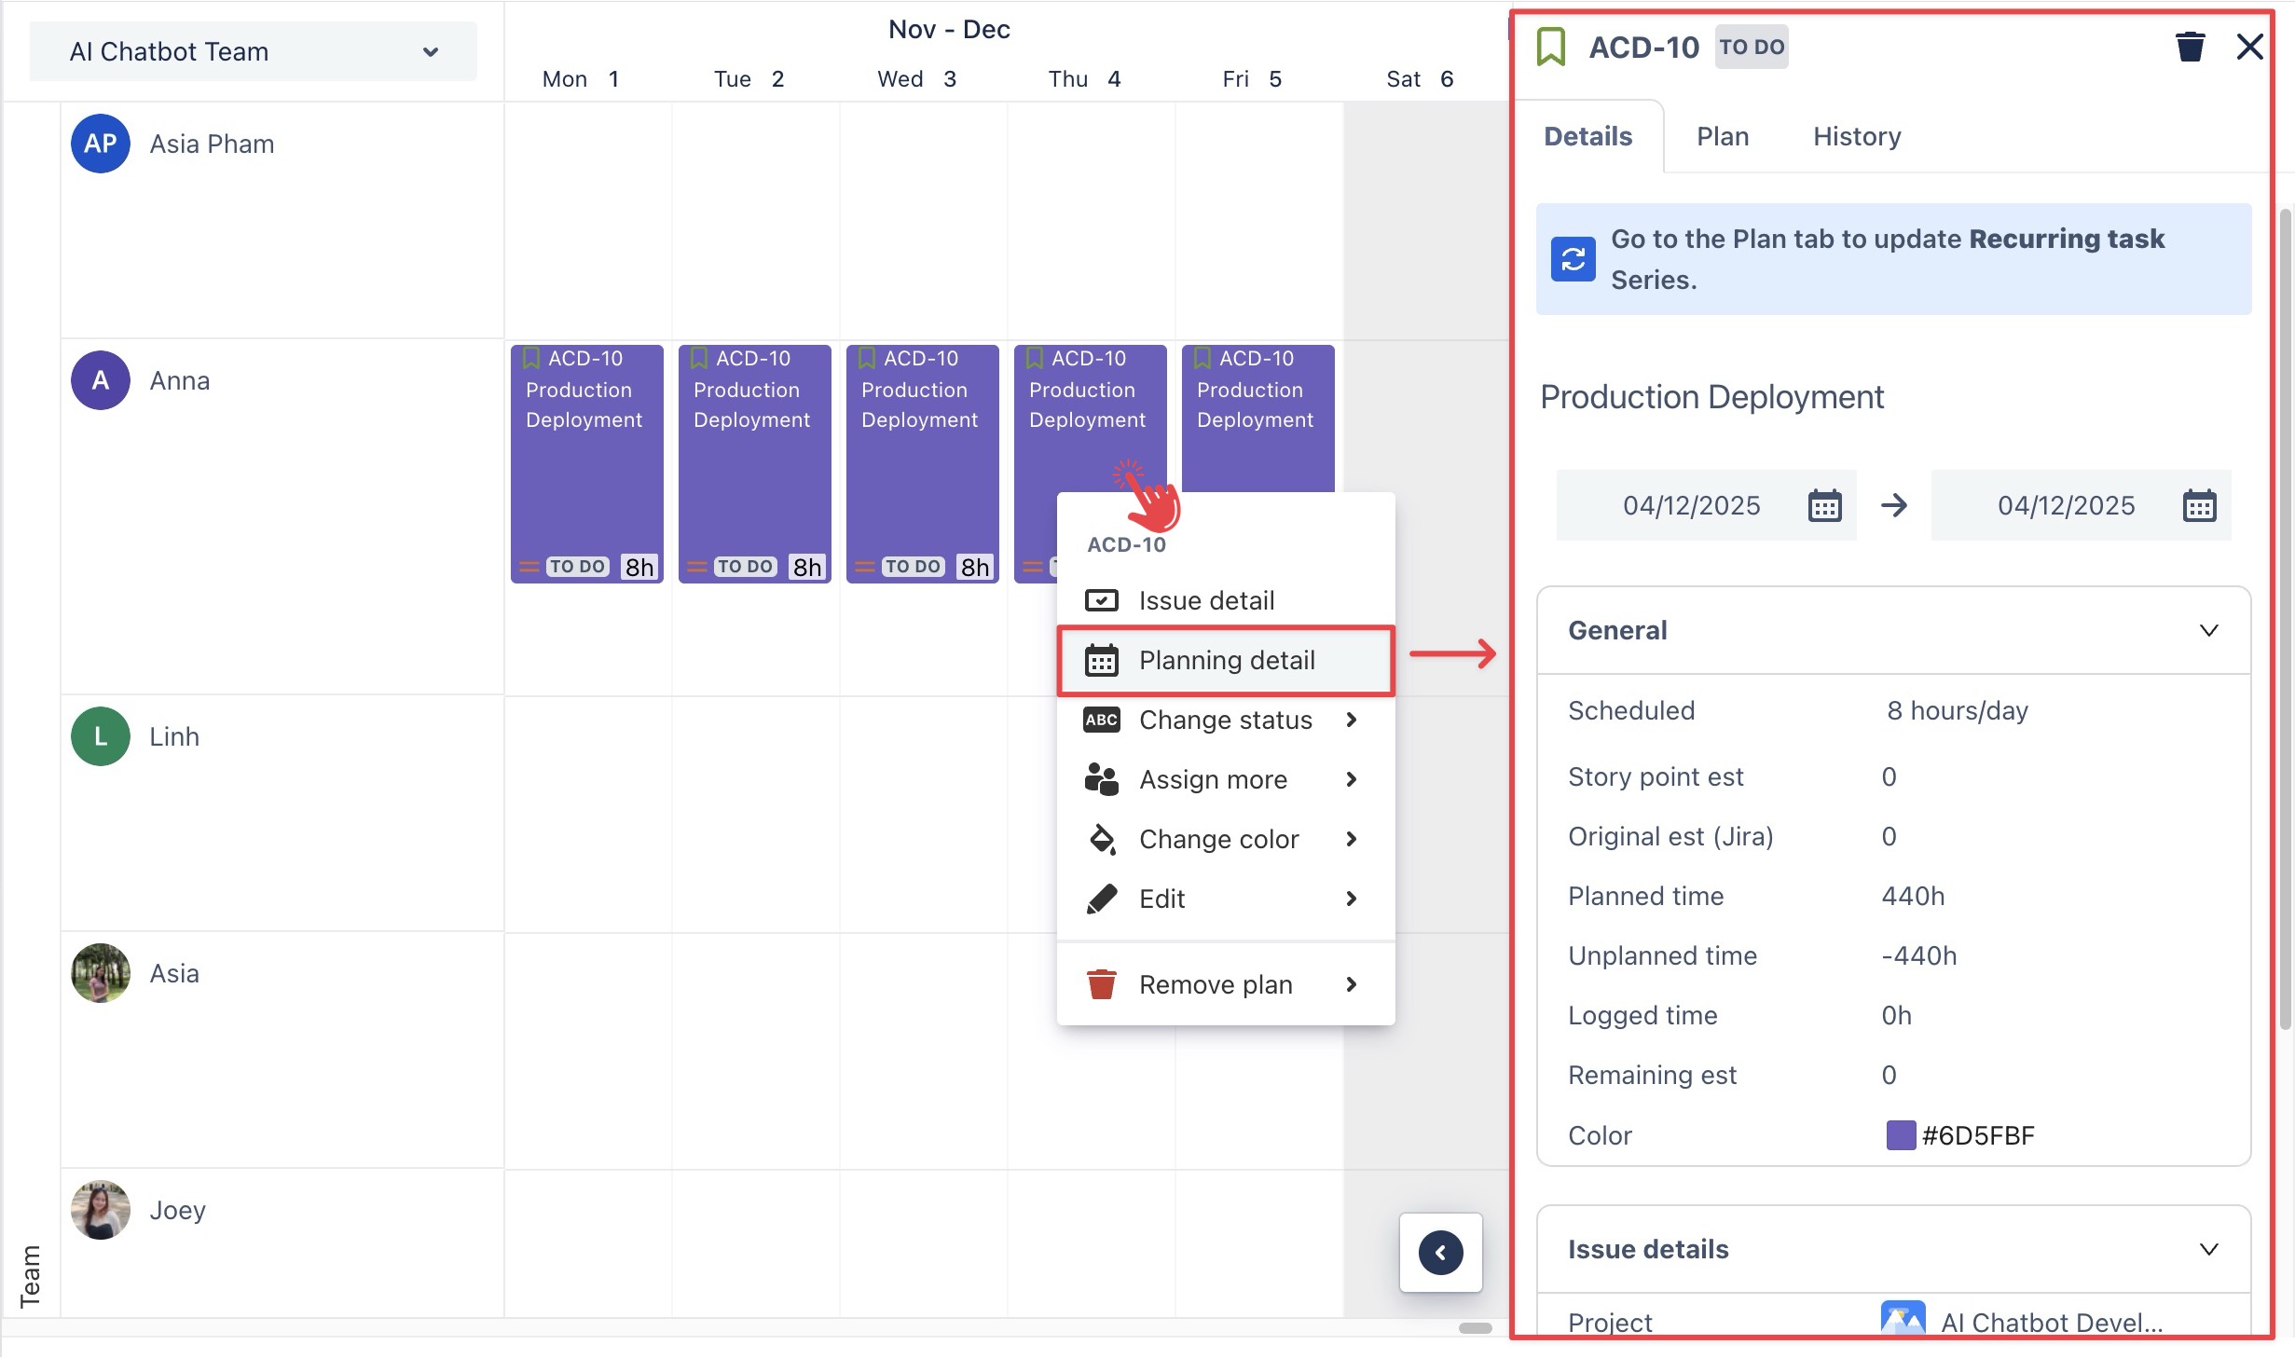Select Planning detail from context menu
2295x1359 pixels.
pos(1225,661)
